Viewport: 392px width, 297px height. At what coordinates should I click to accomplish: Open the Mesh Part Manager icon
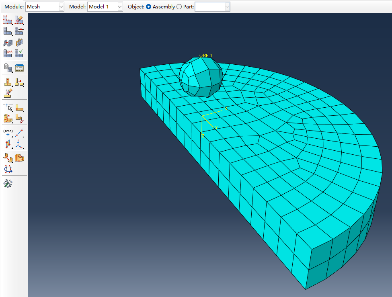[x=19, y=68]
